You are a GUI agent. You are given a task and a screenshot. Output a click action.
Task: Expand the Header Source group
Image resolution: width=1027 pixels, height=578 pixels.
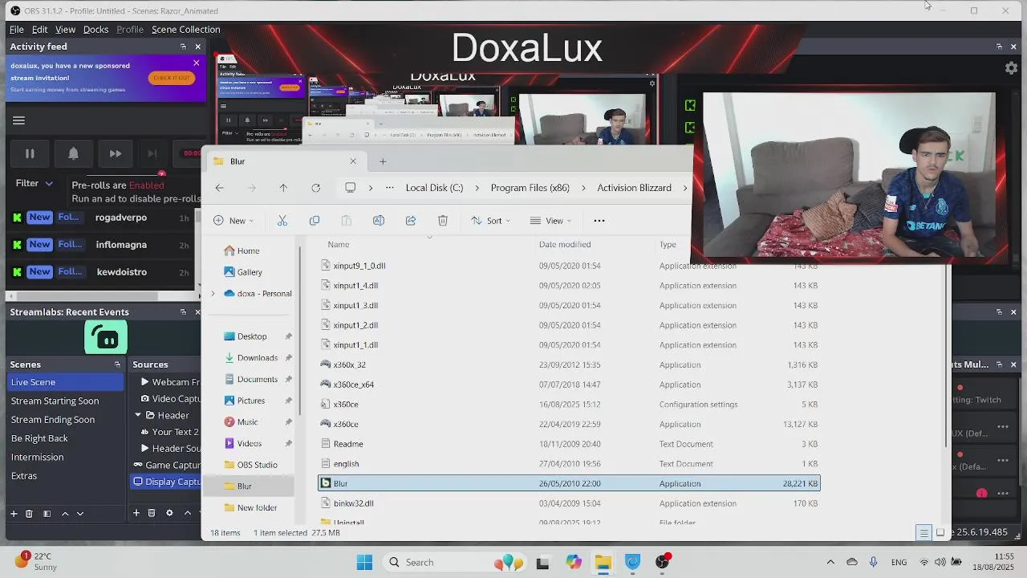(x=144, y=449)
